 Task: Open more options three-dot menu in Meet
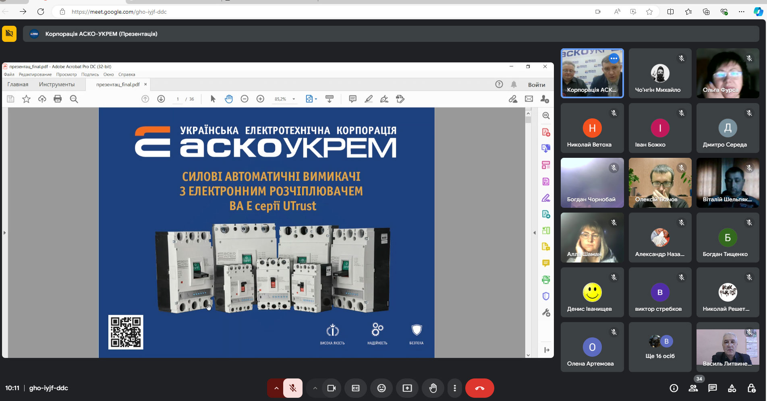pos(455,388)
